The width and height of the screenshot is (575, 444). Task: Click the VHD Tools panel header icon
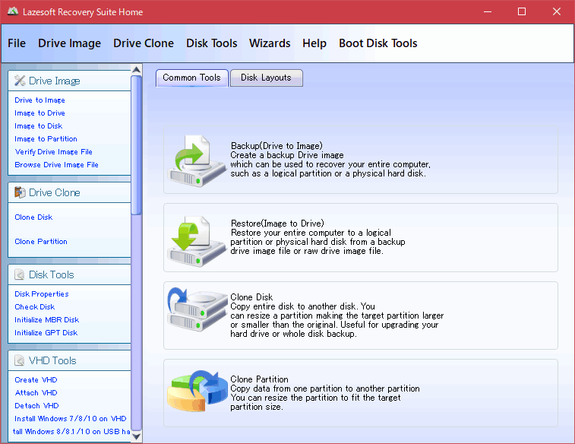coord(20,360)
